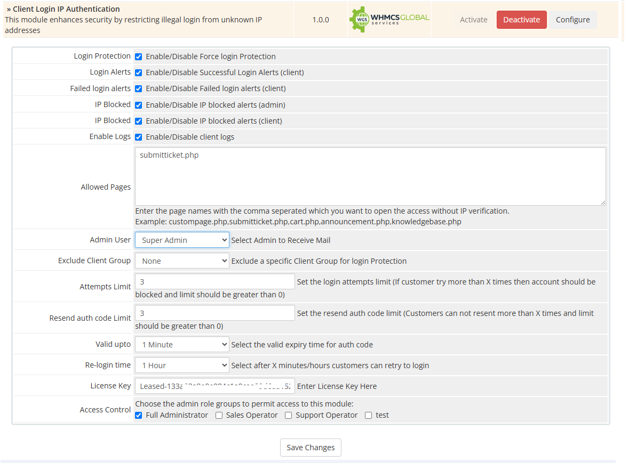Toggle IP blocked alerts (admin) checkbox
Viewport: 629px width, 463px height.
pyautogui.click(x=139, y=105)
